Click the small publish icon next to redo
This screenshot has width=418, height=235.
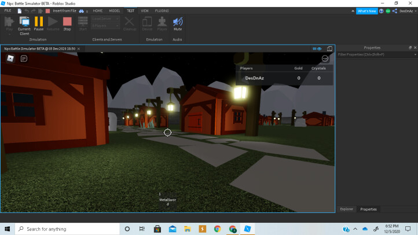point(41,11)
